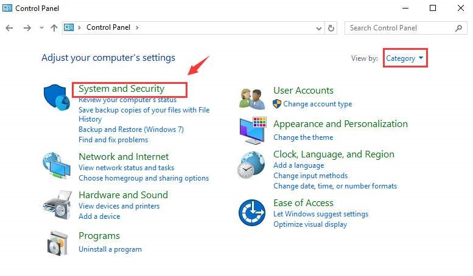The image size is (473, 276).
Task: Click the Search Control Panel field
Action: point(399,28)
